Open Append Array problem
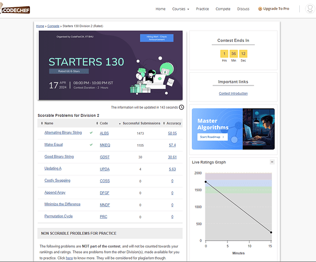The height and width of the screenshot is (262, 316). coord(55,192)
